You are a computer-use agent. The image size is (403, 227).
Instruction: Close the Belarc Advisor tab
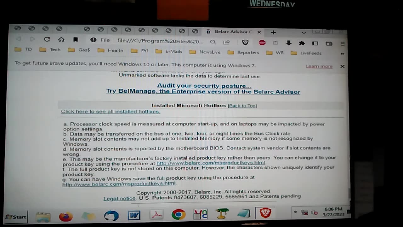tap(259, 32)
